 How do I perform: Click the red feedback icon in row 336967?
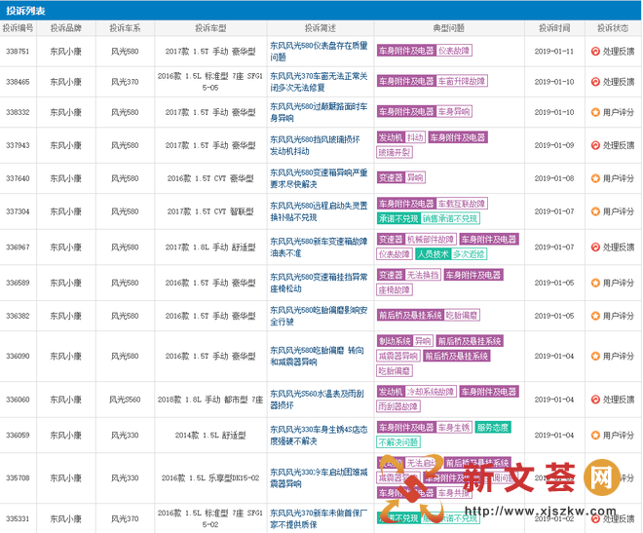click(x=595, y=247)
